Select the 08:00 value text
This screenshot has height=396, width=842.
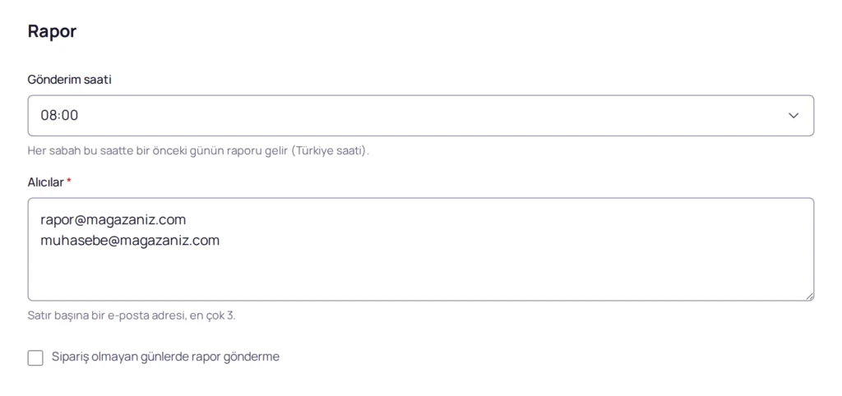tap(59, 115)
